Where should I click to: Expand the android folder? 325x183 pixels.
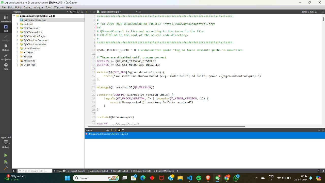pos(18,24)
